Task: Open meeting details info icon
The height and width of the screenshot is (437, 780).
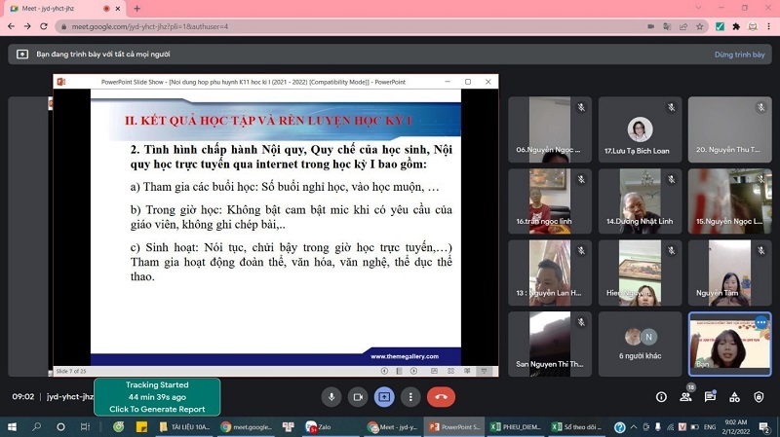Action: (661, 397)
